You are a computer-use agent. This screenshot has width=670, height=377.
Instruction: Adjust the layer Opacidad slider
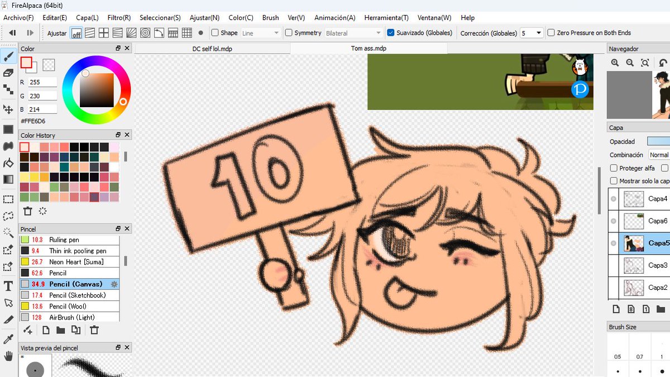click(659, 141)
